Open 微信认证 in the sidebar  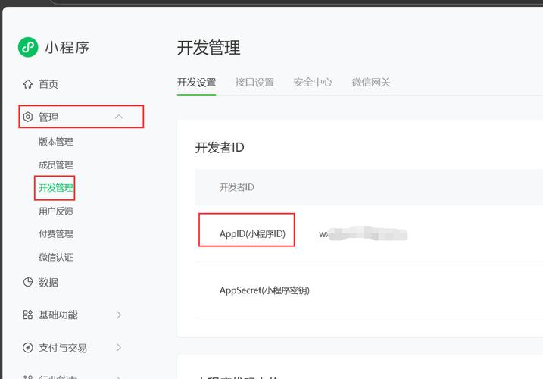pos(56,257)
